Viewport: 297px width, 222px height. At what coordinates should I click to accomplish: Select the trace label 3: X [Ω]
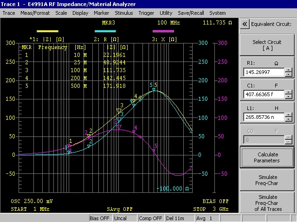click(164, 39)
